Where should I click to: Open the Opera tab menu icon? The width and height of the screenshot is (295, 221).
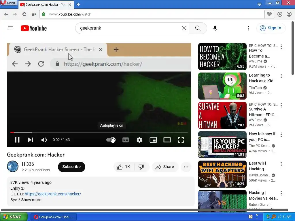click(259, 4)
